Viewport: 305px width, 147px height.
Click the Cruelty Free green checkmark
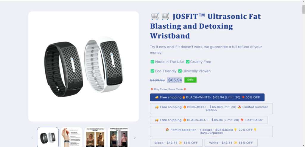(x=188, y=62)
